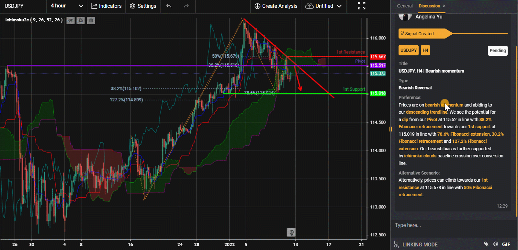518x250 pixels.
Task: Undo the last chart action
Action: [x=169, y=6]
